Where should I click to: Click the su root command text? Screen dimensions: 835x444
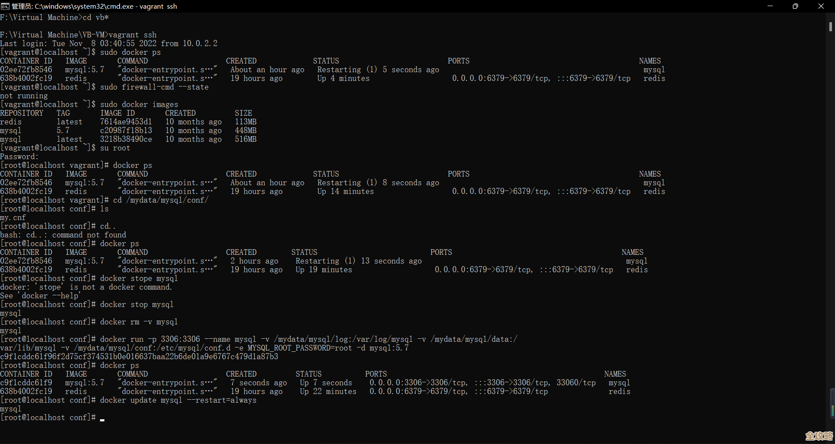[x=115, y=147]
